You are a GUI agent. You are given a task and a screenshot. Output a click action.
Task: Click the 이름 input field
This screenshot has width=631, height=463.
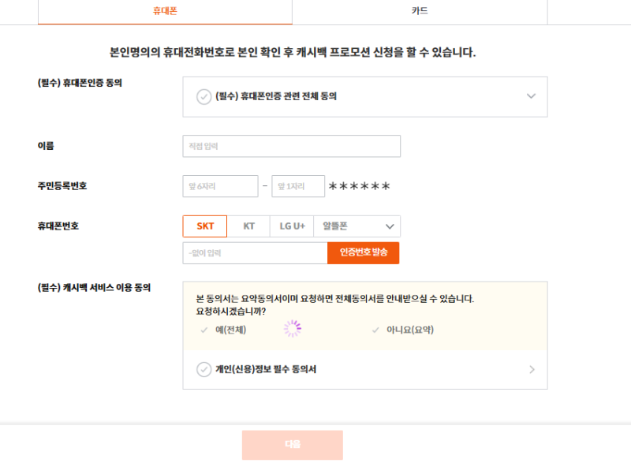[291, 146]
